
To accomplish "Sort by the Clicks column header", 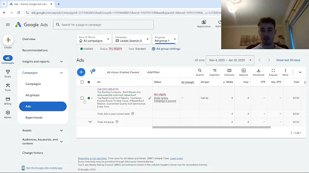I will [228, 82].
